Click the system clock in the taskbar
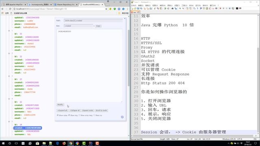260x146 pixels. click(248, 143)
